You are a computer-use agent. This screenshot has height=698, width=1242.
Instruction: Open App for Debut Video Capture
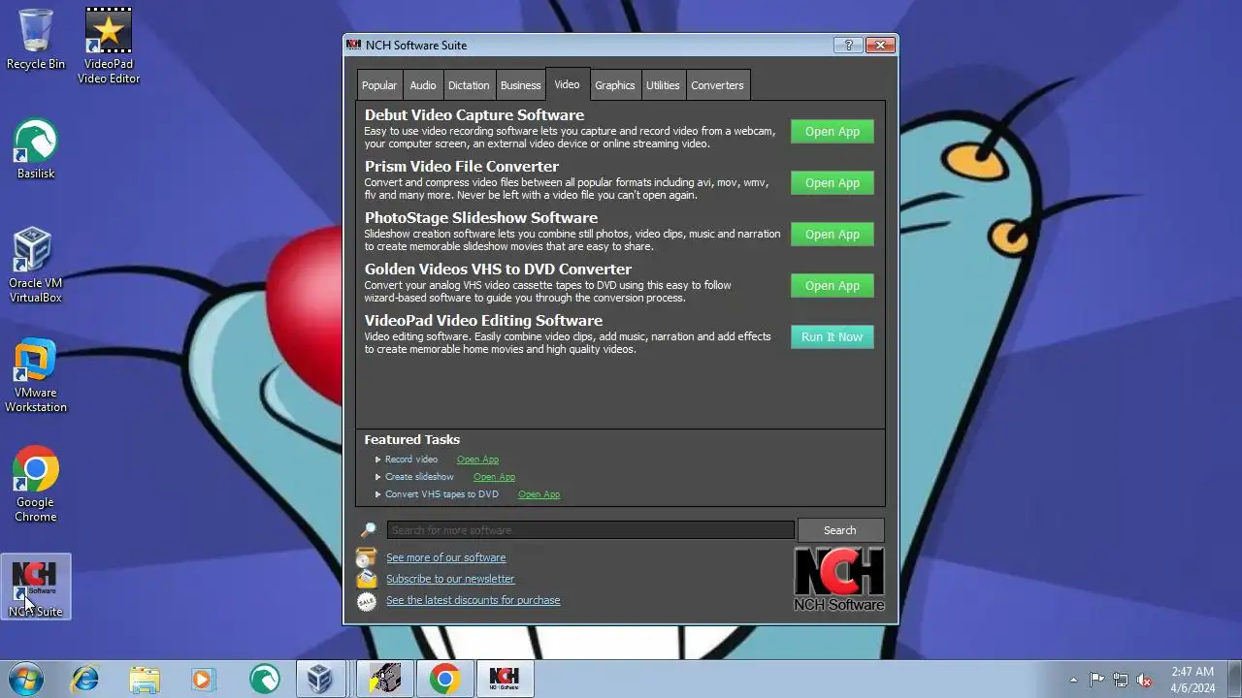pos(833,132)
